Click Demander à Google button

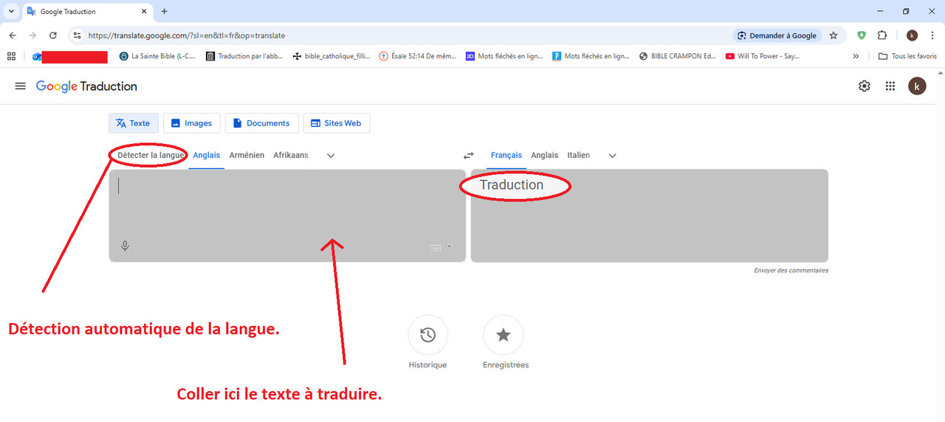[x=777, y=35]
